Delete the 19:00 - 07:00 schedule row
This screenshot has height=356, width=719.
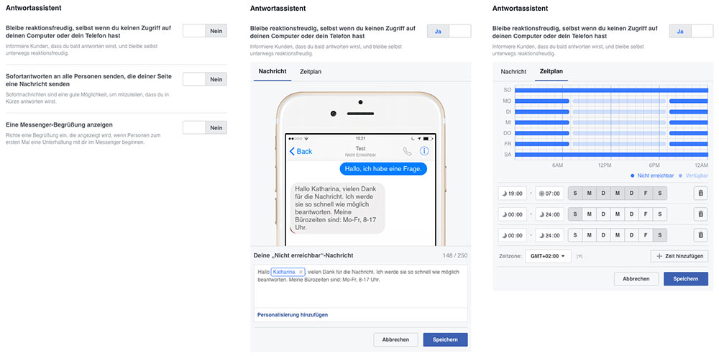(x=700, y=193)
